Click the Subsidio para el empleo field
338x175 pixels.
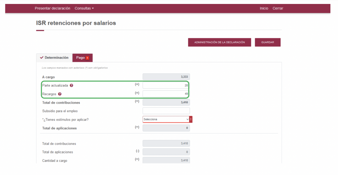point(166,111)
